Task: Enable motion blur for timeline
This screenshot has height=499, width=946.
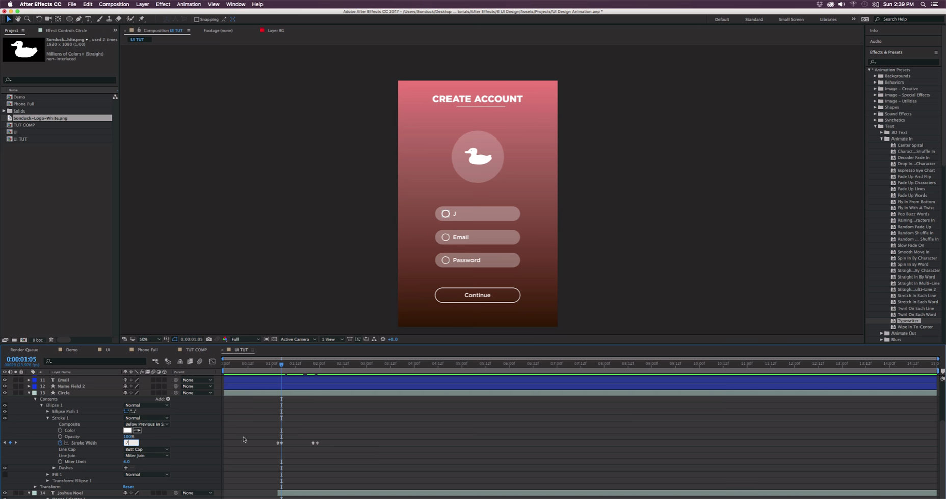Action: (200, 362)
